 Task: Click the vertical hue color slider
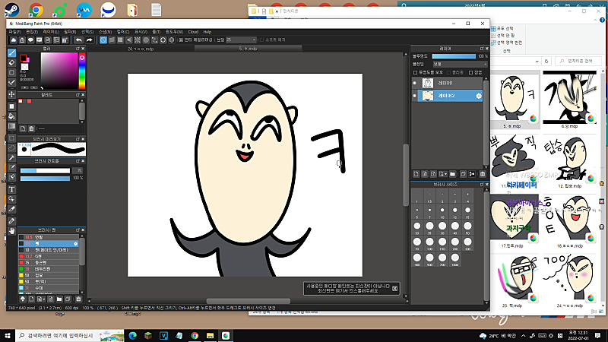point(84,72)
